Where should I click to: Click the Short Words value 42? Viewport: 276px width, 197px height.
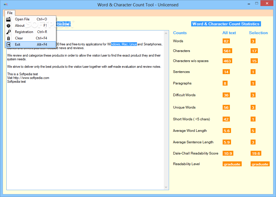point(226,119)
